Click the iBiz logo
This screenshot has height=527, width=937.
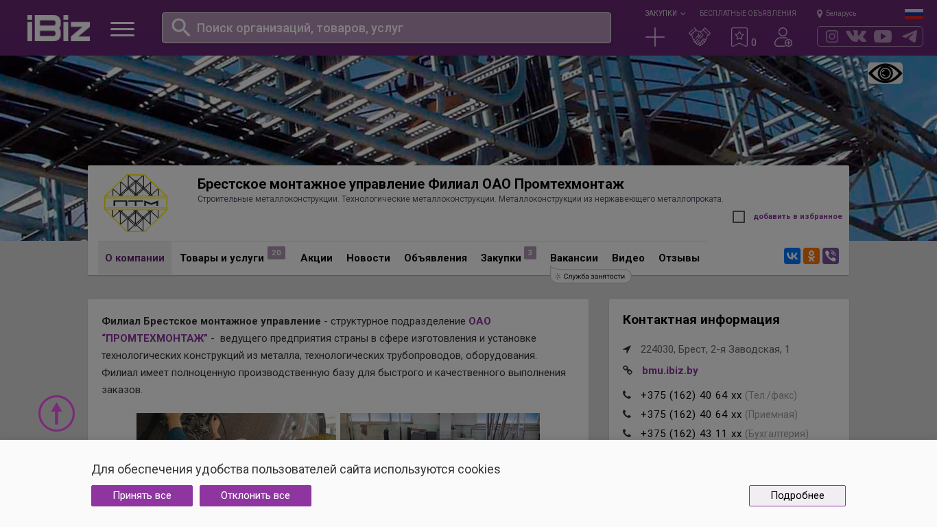(58, 28)
